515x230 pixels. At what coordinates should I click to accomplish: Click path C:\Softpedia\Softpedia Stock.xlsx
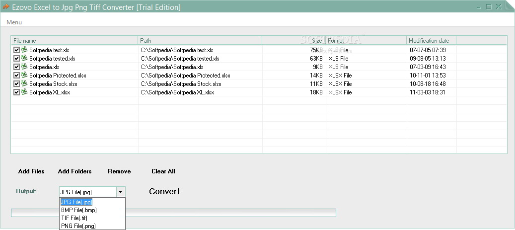pos(181,84)
